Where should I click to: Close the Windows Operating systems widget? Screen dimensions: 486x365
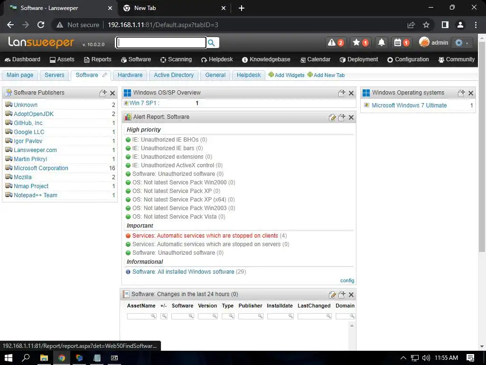click(x=471, y=93)
